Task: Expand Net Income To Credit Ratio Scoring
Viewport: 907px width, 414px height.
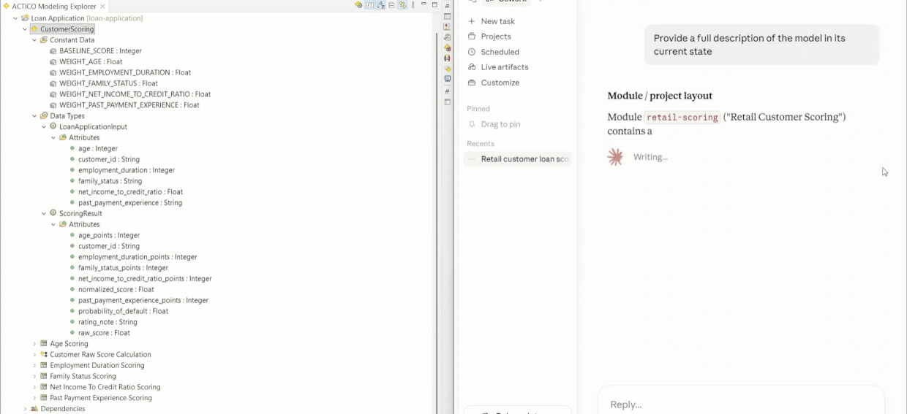Action: click(x=34, y=388)
